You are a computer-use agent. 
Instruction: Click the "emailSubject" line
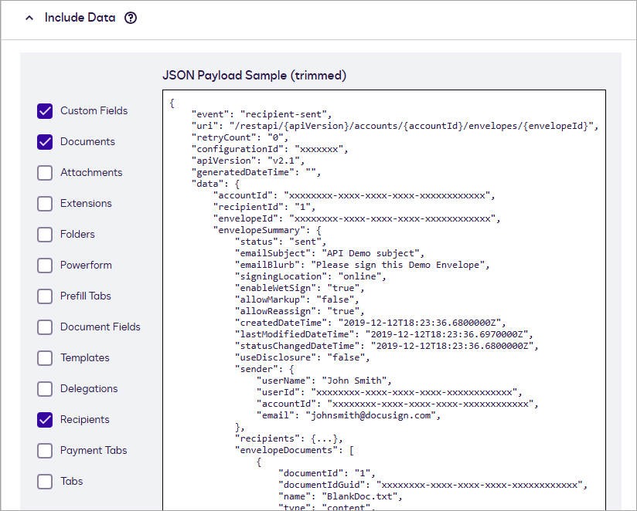pyautogui.click(x=329, y=253)
